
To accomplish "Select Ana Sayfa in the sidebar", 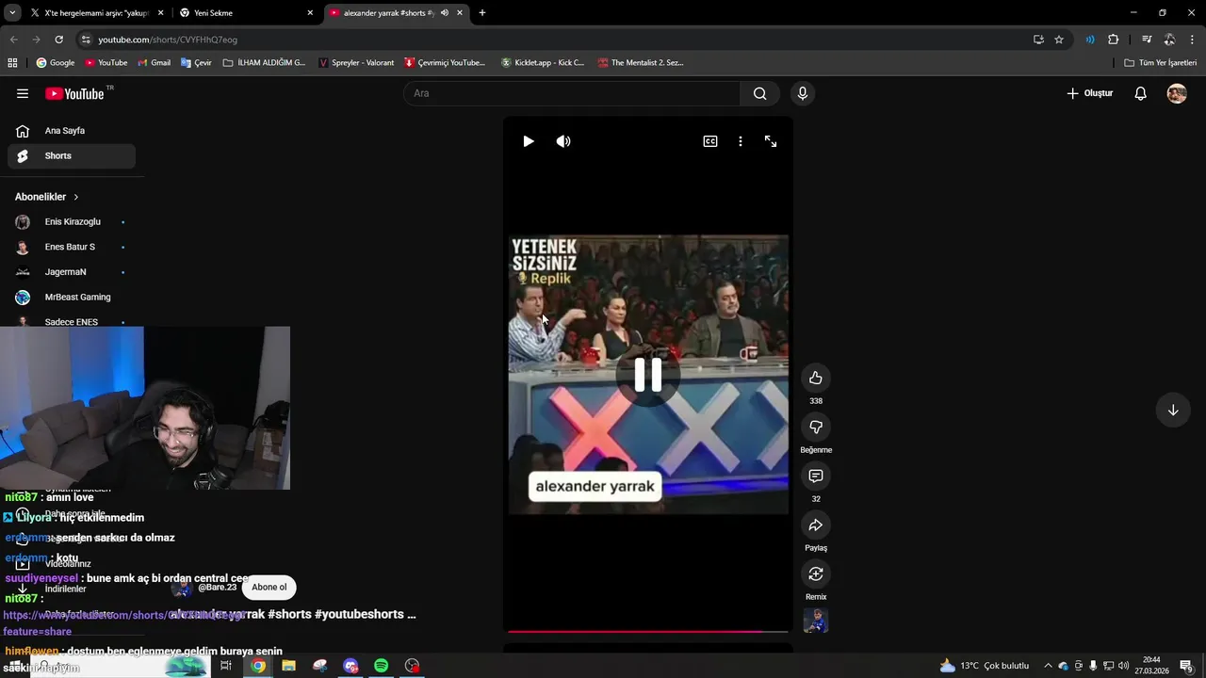I will tap(72, 131).
